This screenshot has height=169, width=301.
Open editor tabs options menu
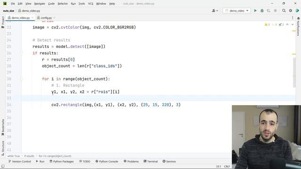293,18
